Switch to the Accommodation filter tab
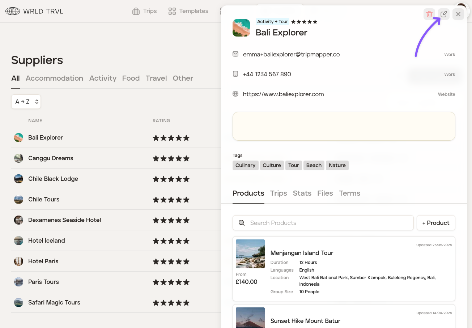472x328 pixels. 54,78
